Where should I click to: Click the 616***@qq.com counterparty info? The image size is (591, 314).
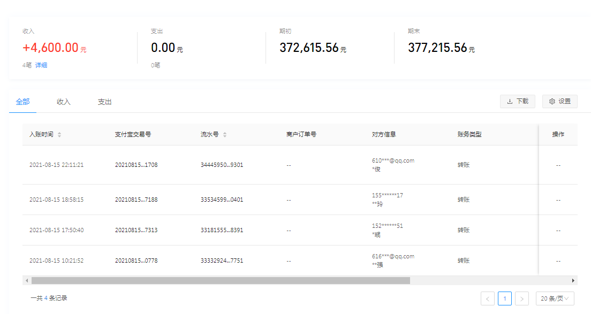393,256
